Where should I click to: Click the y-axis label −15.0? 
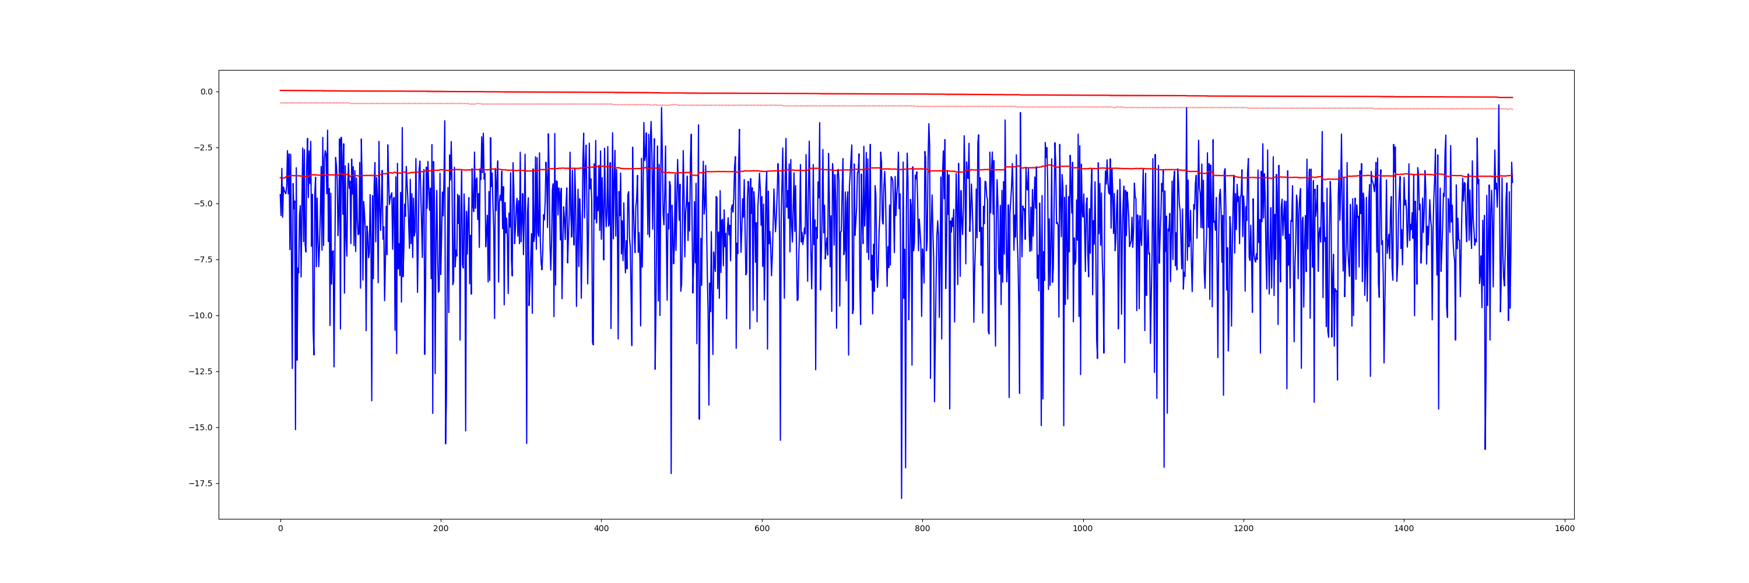coord(201,427)
